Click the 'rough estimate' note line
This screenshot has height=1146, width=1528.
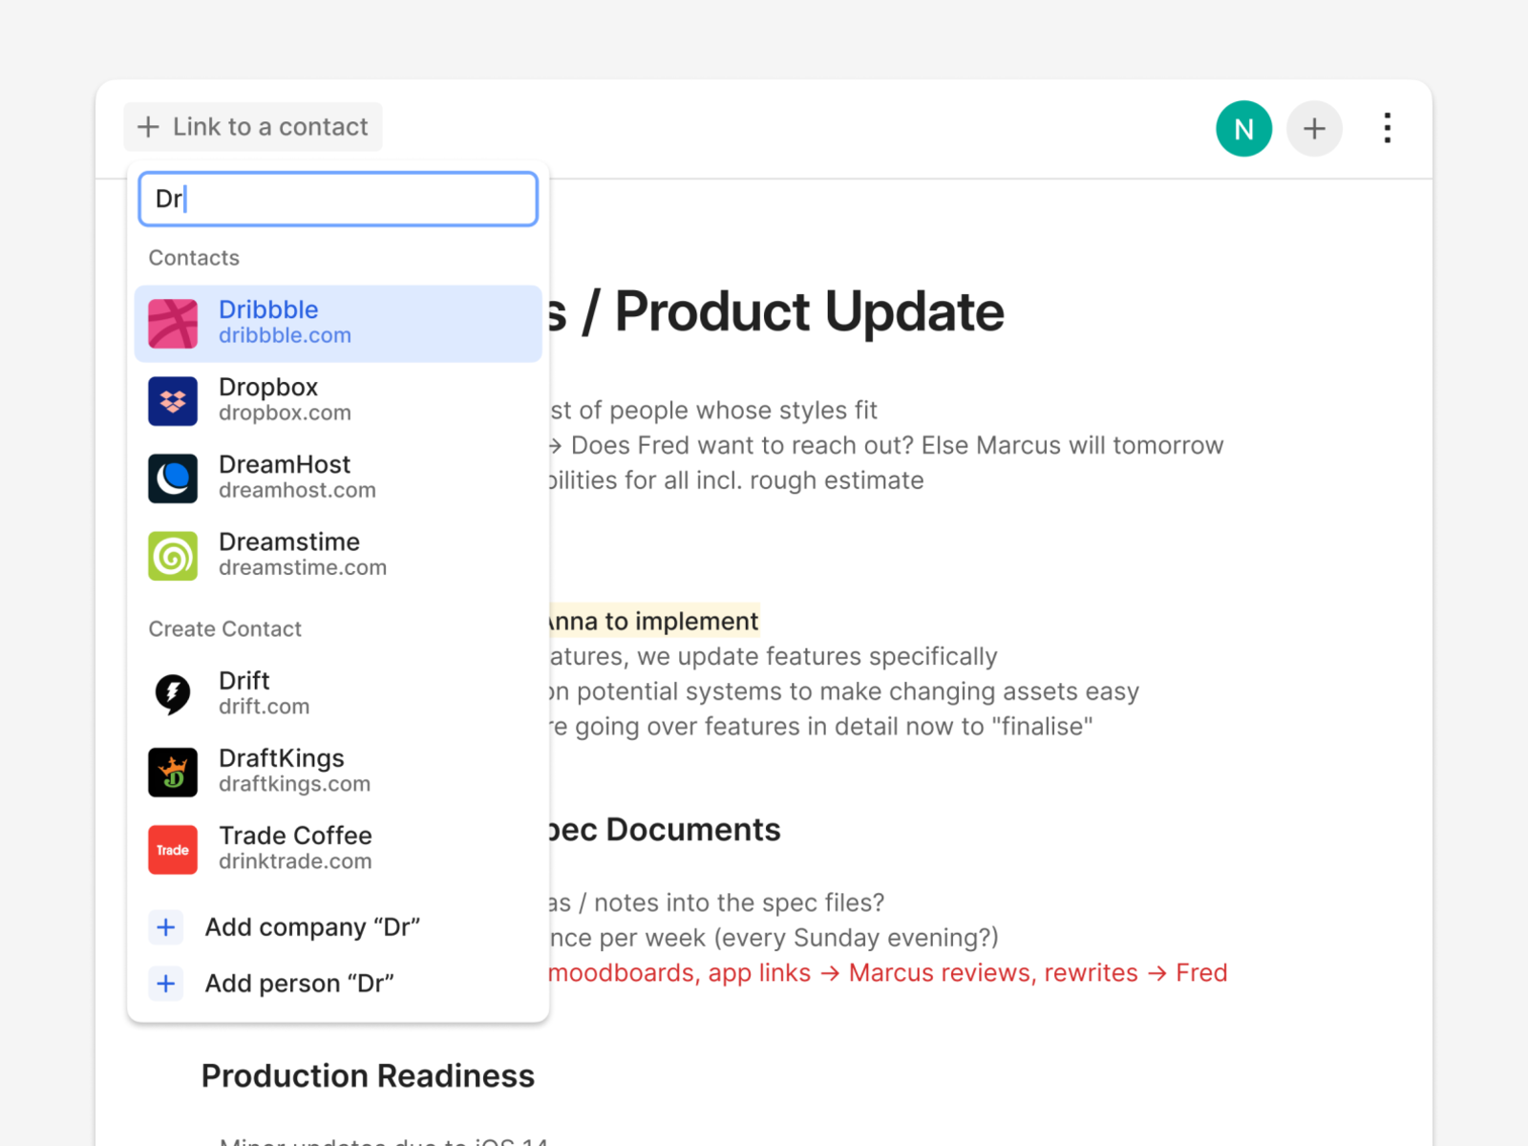point(736,480)
